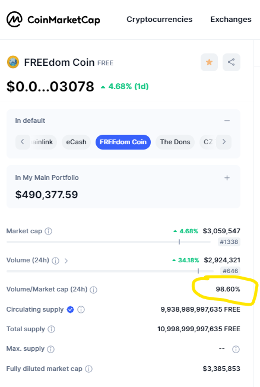
Task: Collapse the In default watchlist section
Action: pyautogui.click(x=227, y=120)
